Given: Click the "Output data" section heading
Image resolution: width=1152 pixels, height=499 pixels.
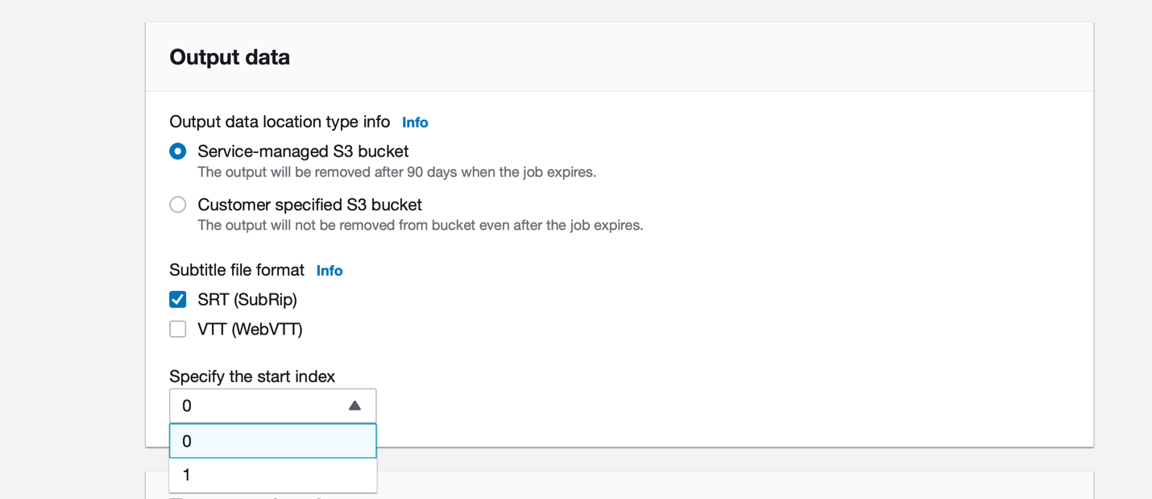Looking at the screenshot, I should tap(230, 57).
